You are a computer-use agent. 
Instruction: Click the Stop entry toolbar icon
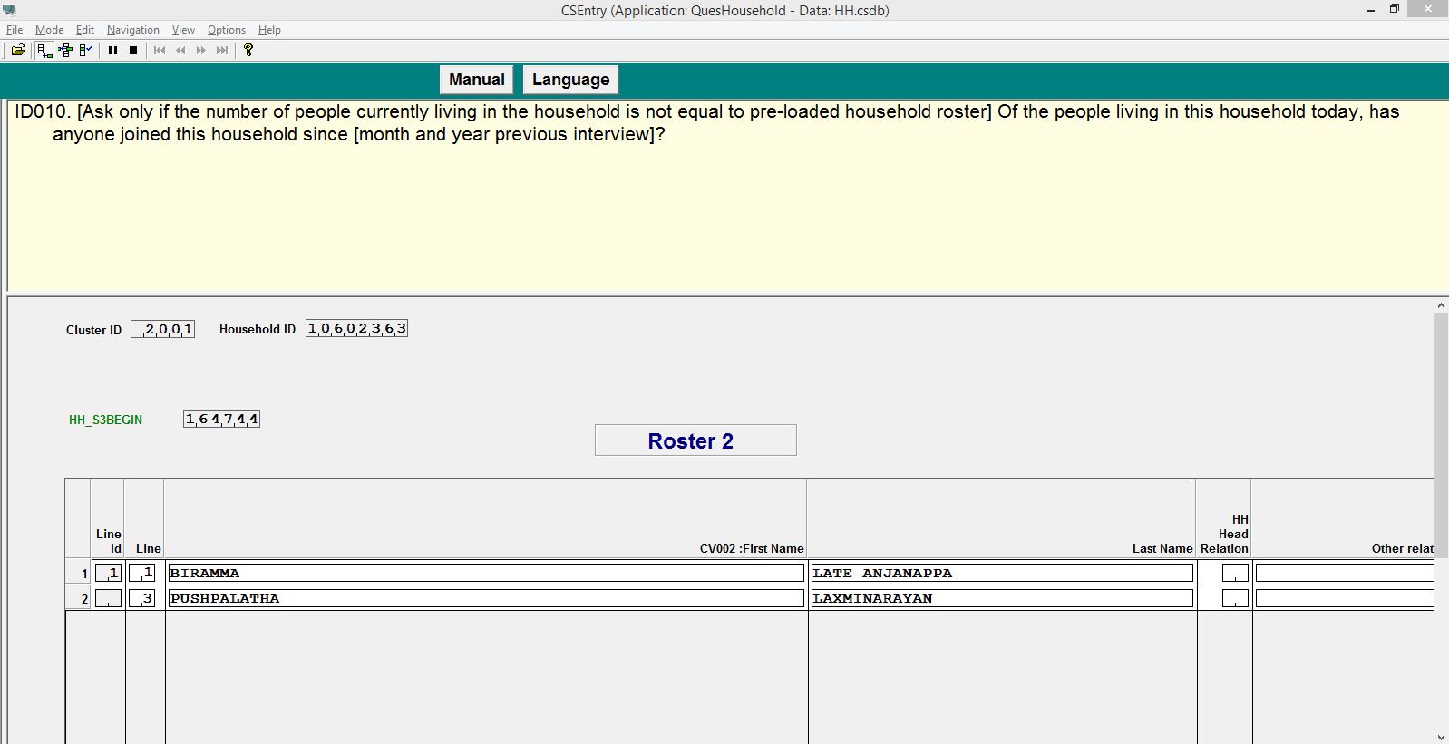click(133, 51)
